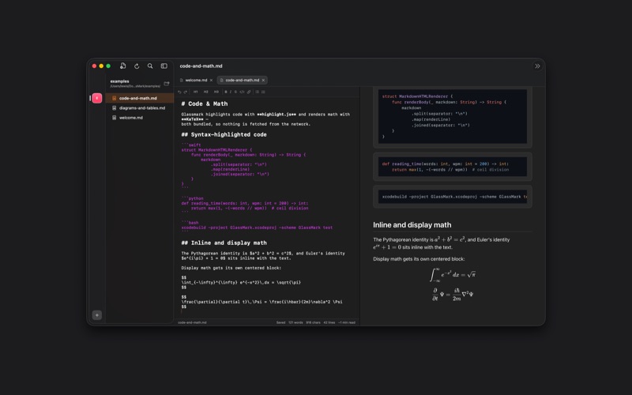This screenshot has height=395, width=632.
Task: Click the plus button at sidebar bottom
Action: (x=96, y=315)
